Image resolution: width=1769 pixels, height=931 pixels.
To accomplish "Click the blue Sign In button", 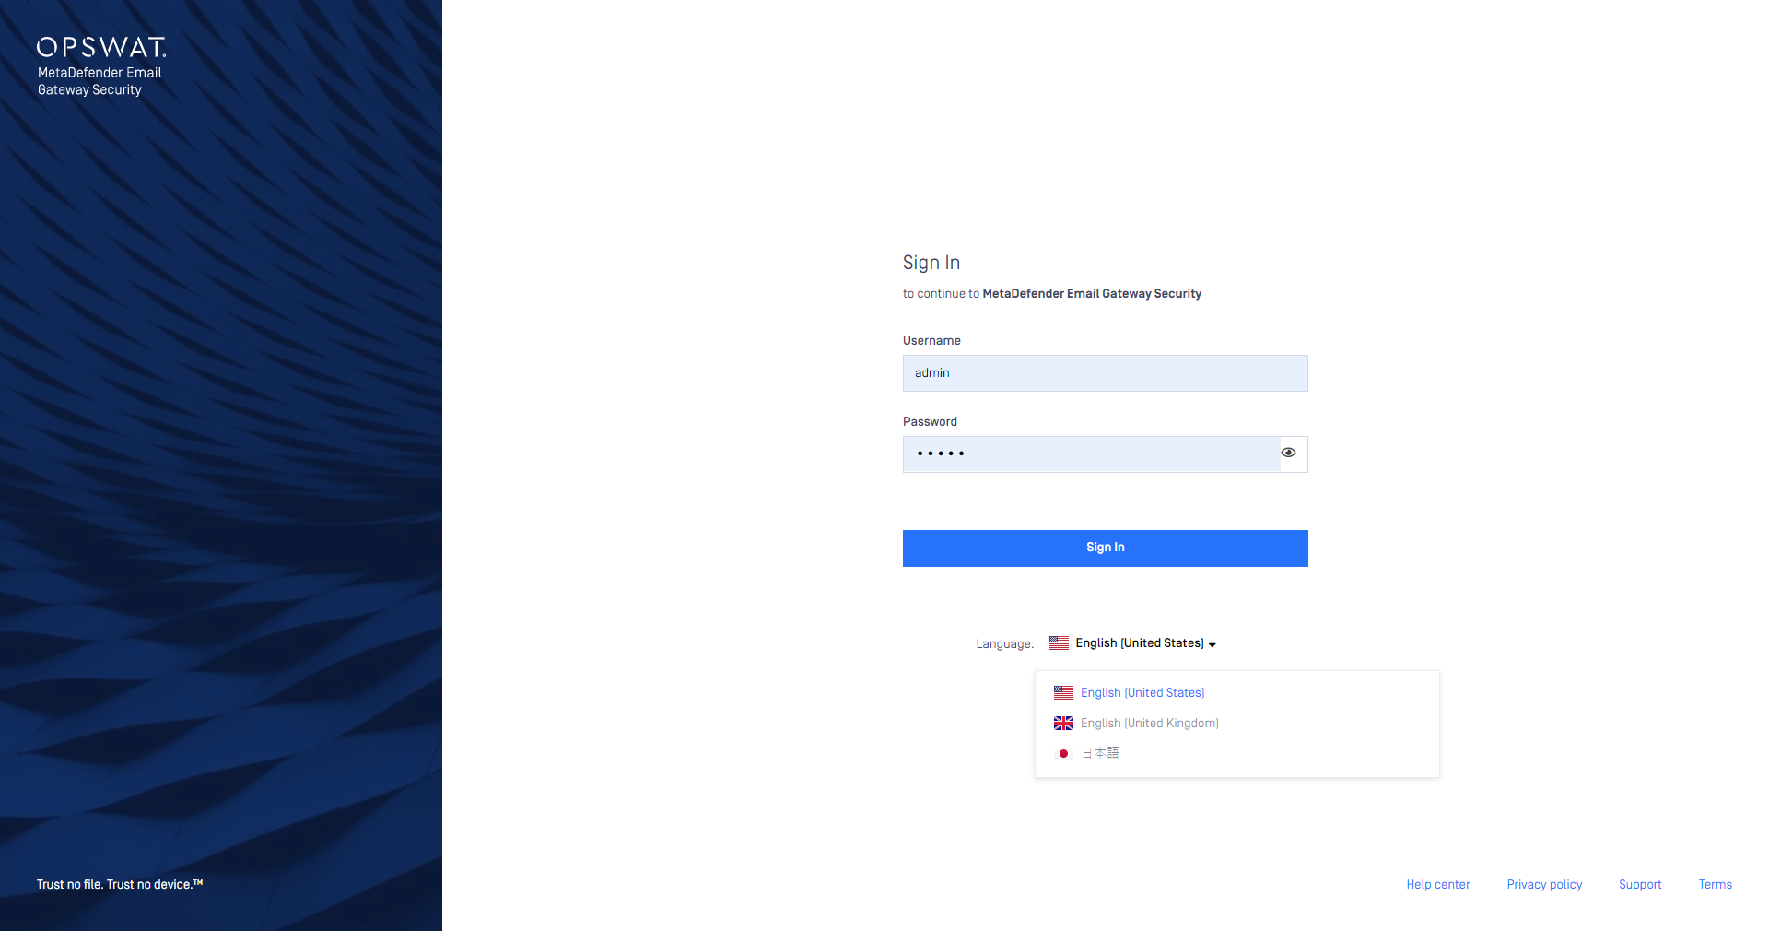I will [1105, 548].
